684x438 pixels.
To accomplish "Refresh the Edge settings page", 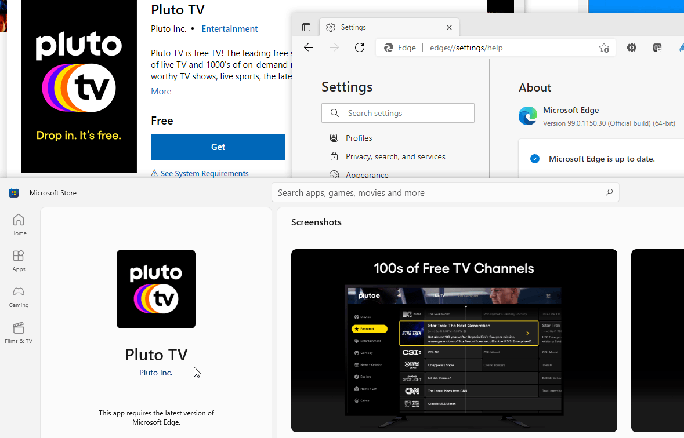I will coord(360,48).
